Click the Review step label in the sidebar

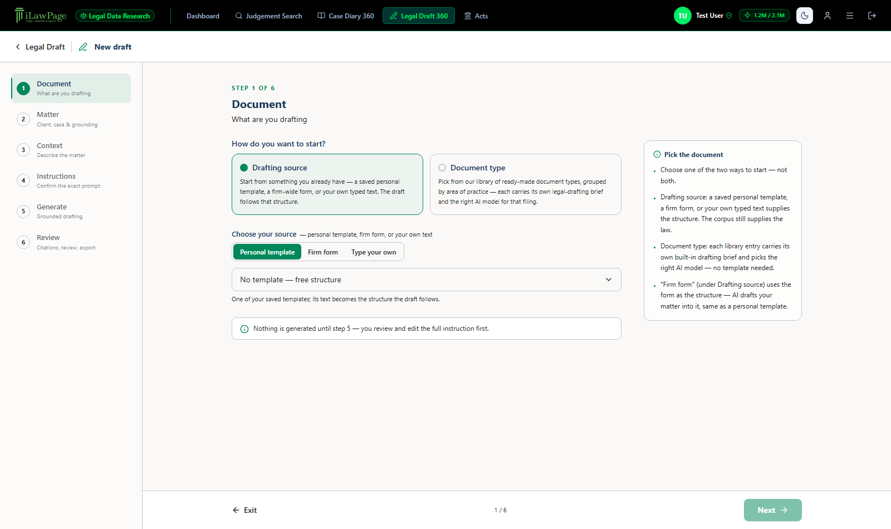[x=48, y=237]
